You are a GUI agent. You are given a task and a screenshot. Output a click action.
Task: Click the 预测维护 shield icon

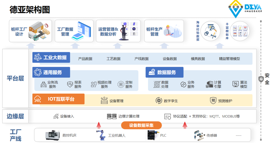coord(213,100)
